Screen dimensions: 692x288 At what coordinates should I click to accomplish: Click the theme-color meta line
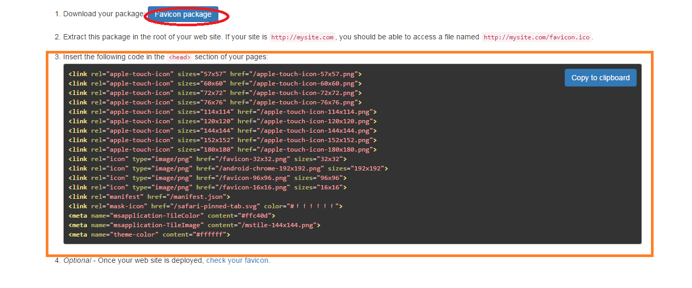[x=149, y=234]
